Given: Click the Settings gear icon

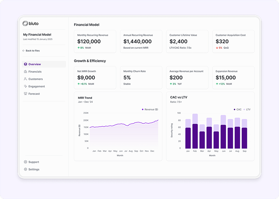Looking at the screenshot, I should (x=26, y=169).
